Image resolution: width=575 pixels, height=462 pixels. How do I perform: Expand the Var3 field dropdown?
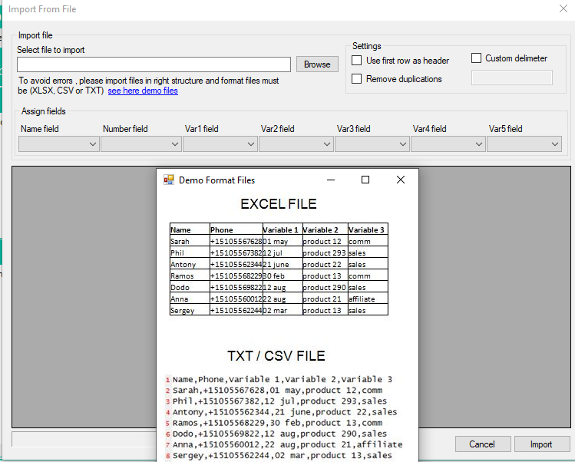pos(372,144)
